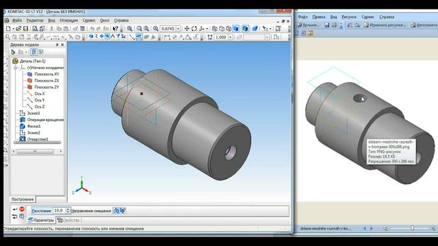Click the hole on the cylinder front face

click(231, 152)
